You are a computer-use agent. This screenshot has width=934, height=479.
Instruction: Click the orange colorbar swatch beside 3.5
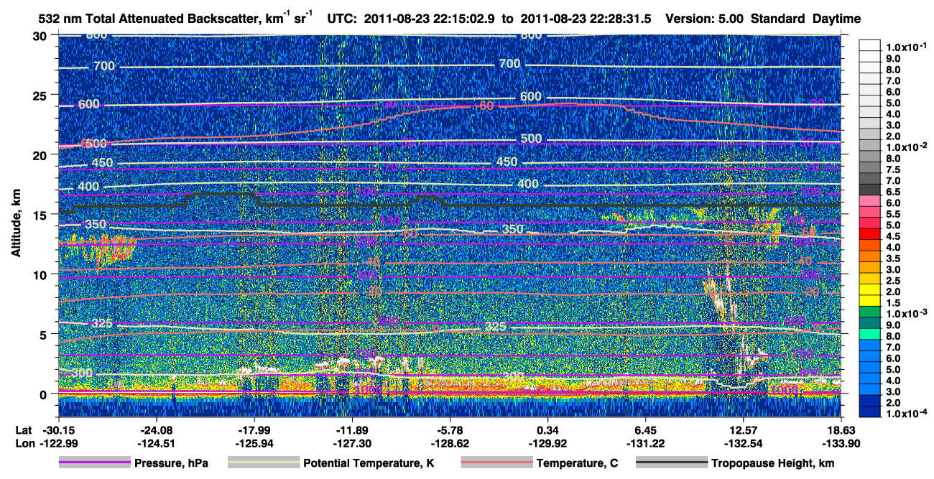point(871,257)
